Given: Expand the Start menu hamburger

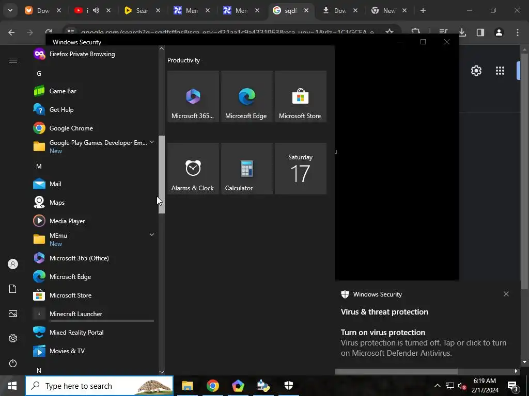Looking at the screenshot, I should pos(13,60).
